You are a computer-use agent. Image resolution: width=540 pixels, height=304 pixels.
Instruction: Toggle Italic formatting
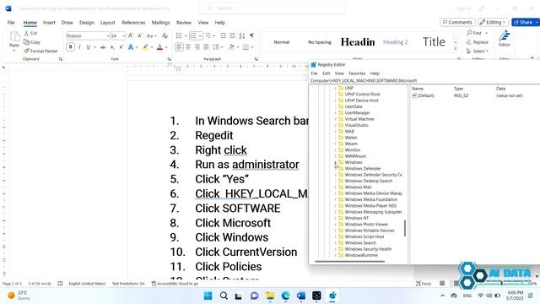(x=79, y=47)
